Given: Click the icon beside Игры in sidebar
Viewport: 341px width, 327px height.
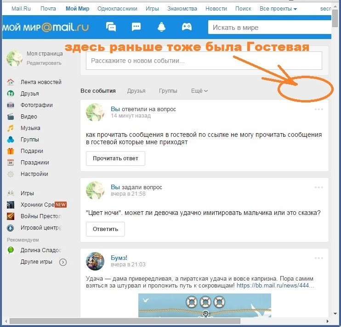Looking at the screenshot, I should (11, 193).
